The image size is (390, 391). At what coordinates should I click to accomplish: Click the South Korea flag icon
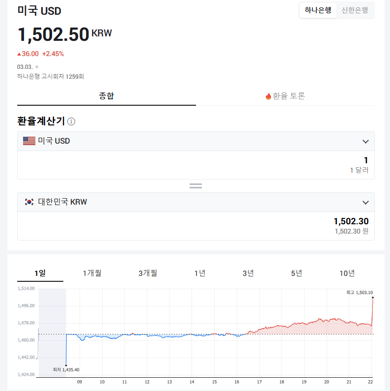29,202
